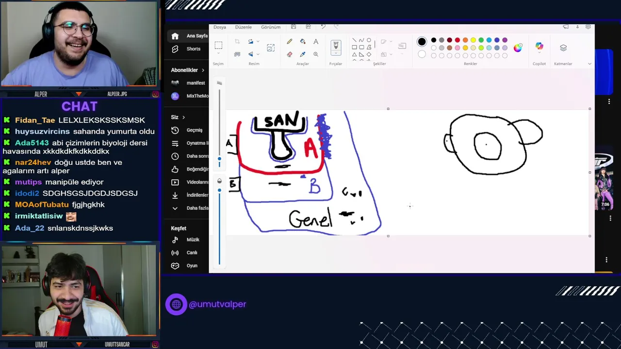621x349 pixels.
Task: Click the Redo arrow
Action: coord(336,27)
